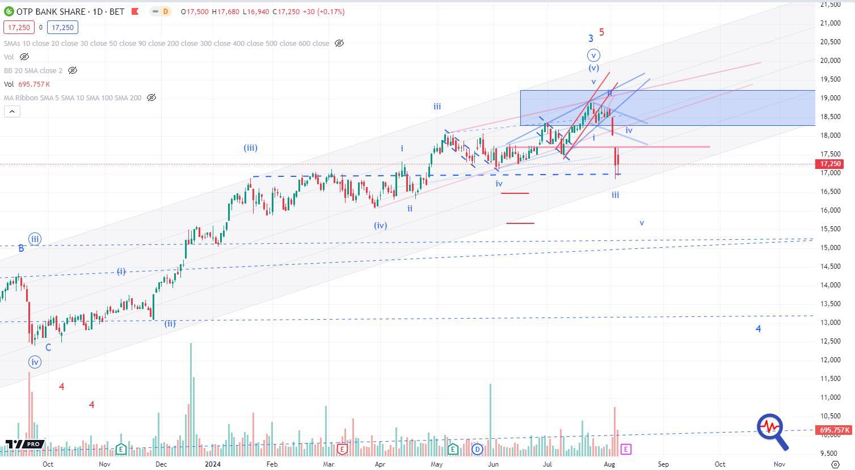Image resolution: width=855 pixels, height=470 pixels.
Task: Select the red wave label 5
Action: [601, 32]
